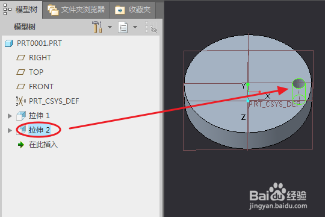Select PRT_CSYS_DEF coordinate system item
Viewport: 325px width, 217px height.
54,101
